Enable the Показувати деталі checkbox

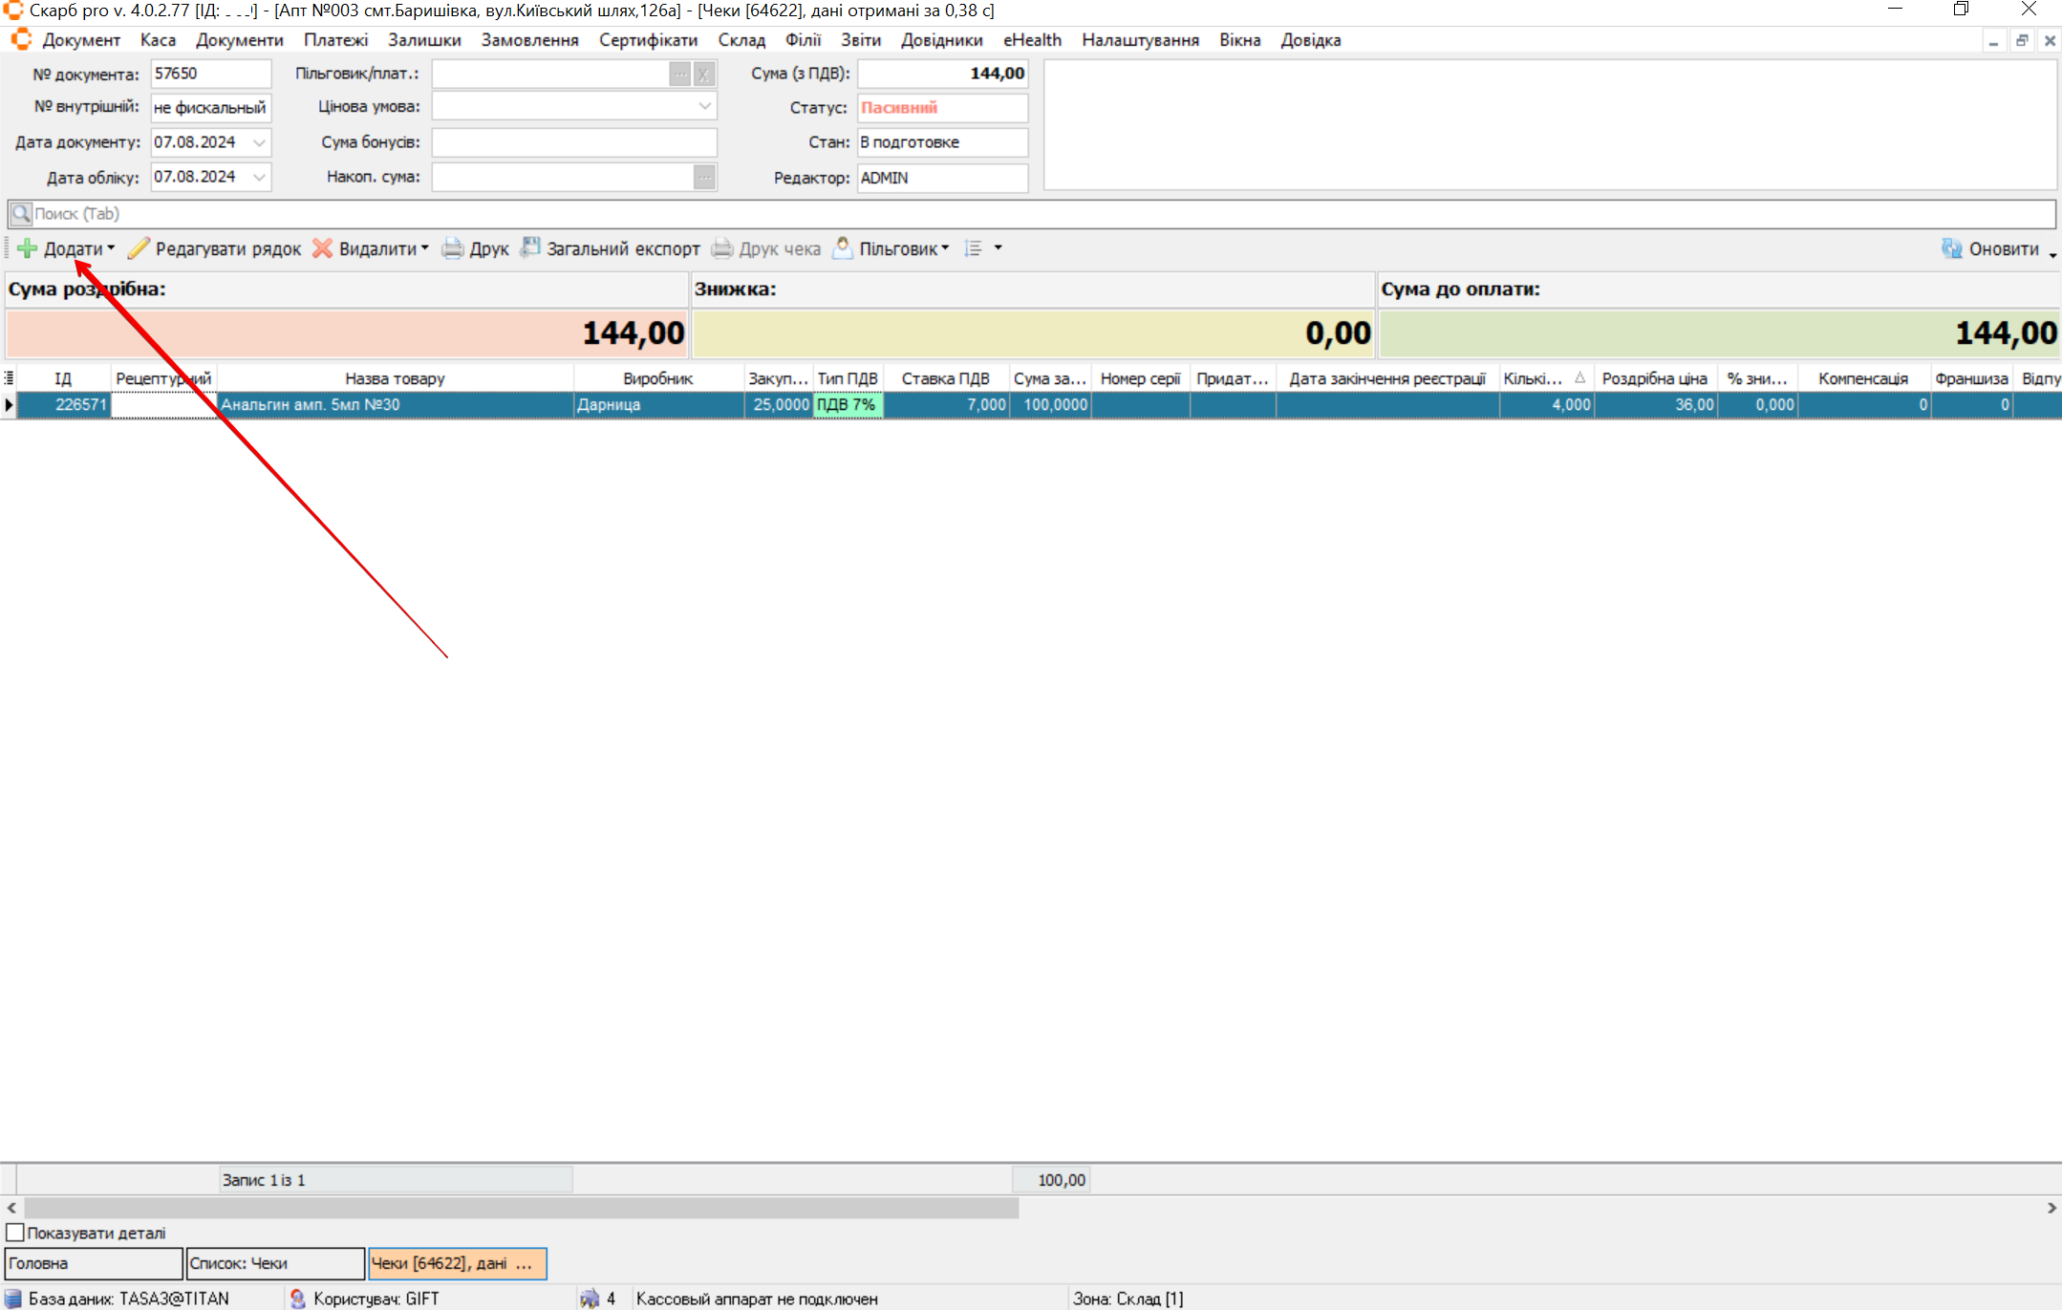pyautogui.click(x=15, y=1233)
